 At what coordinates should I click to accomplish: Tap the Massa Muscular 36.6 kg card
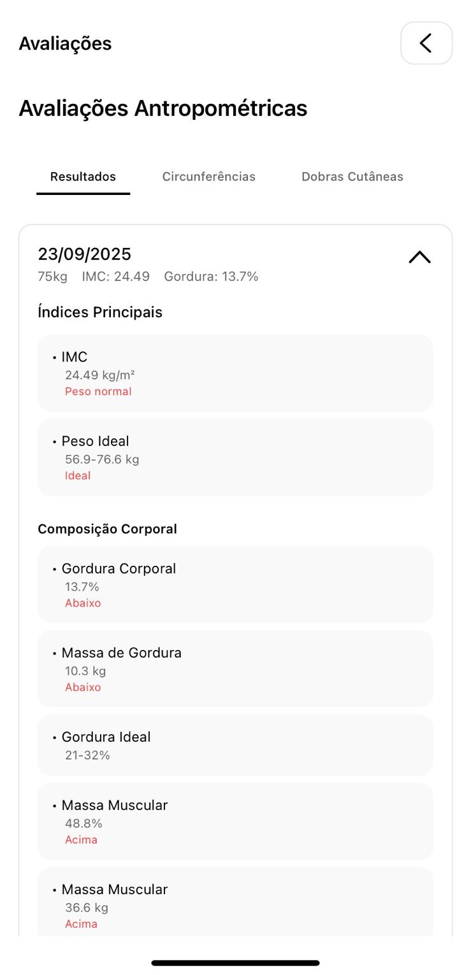[x=235, y=905]
